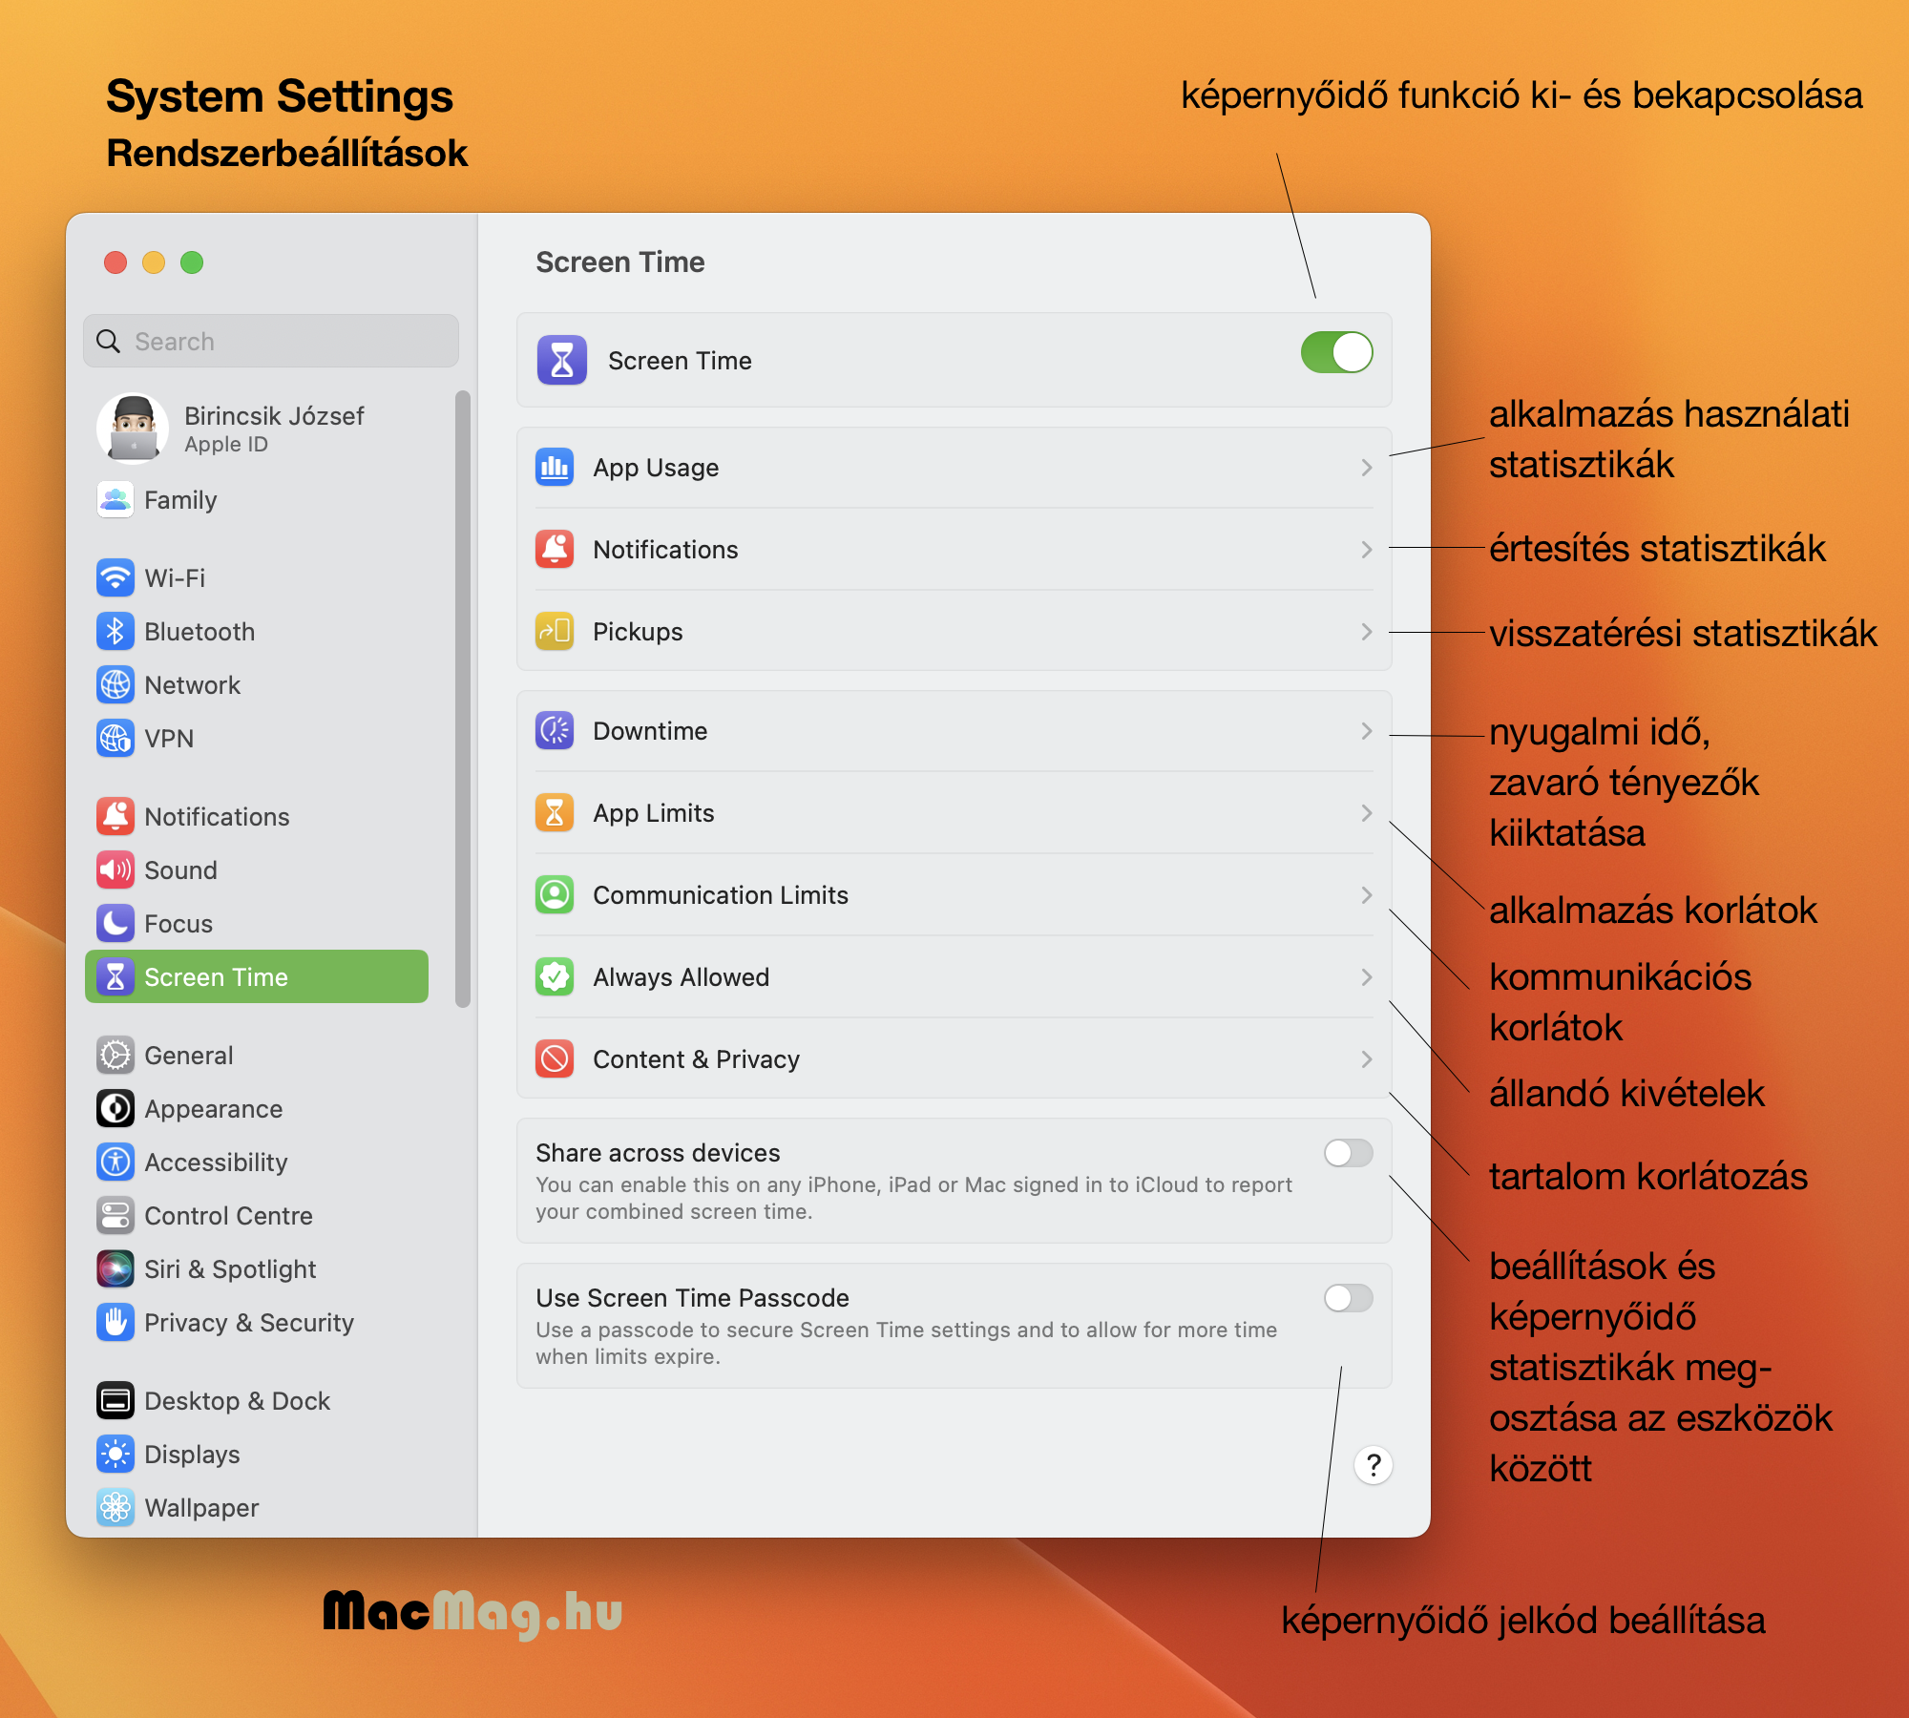The image size is (1909, 1718).
Task: Click the user avatar thumbnail
Action: pos(133,429)
